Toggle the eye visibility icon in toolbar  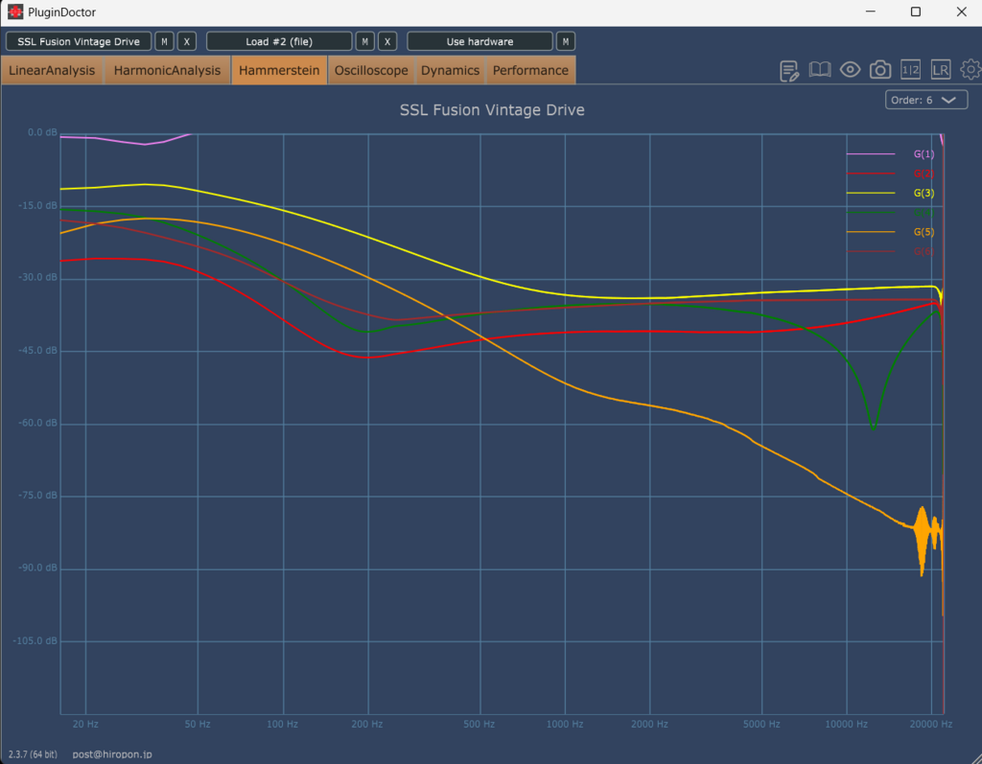[x=850, y=70]
